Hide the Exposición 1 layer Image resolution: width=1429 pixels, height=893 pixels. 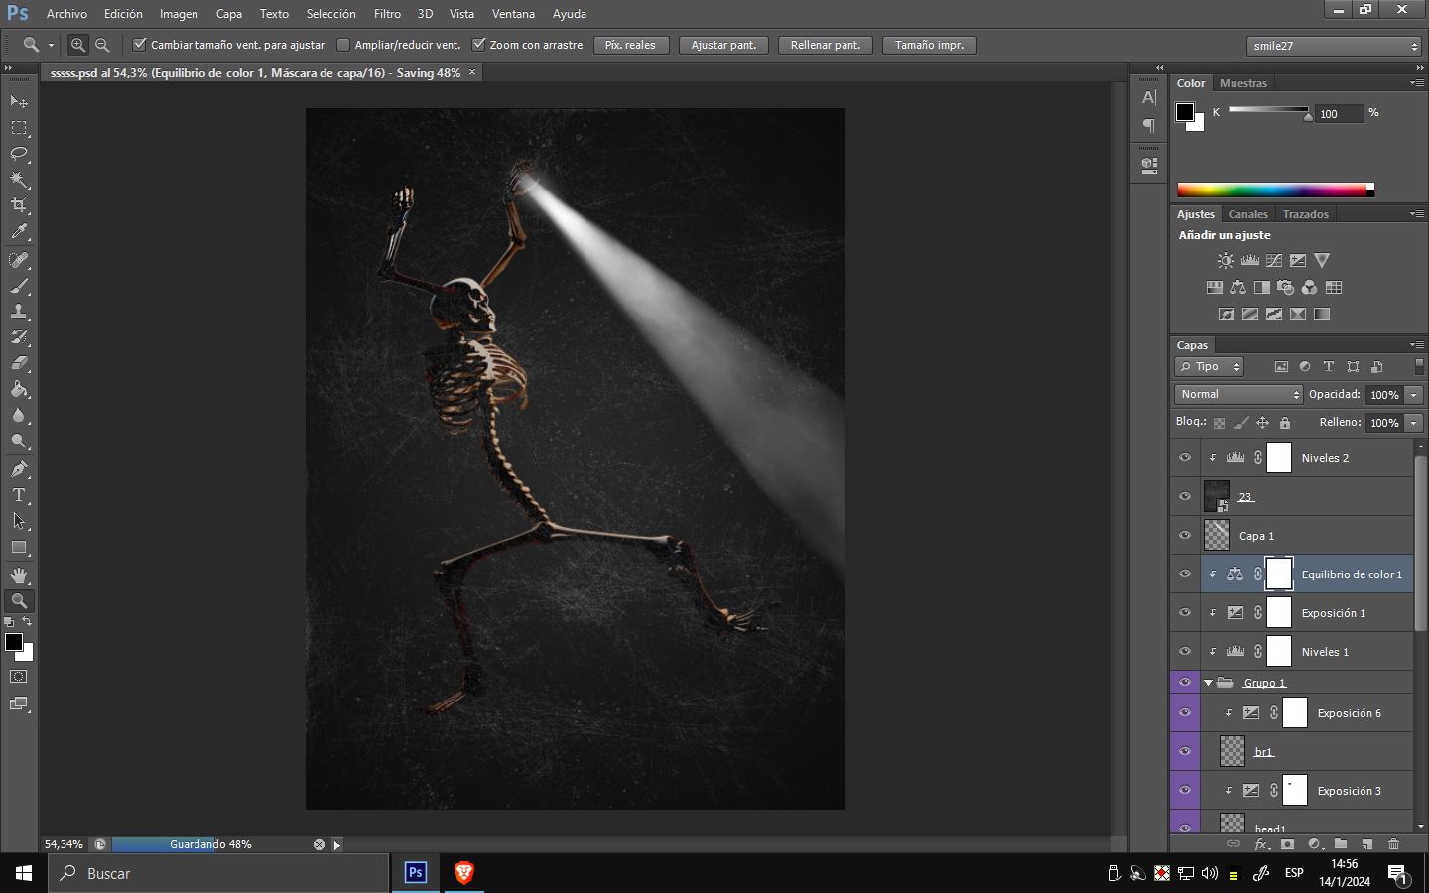1185,613
